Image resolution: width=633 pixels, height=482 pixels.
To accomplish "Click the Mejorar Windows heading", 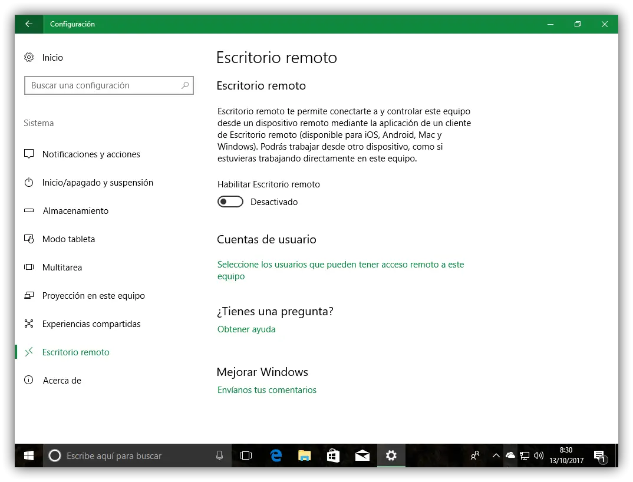I will (x=262, y=372).
